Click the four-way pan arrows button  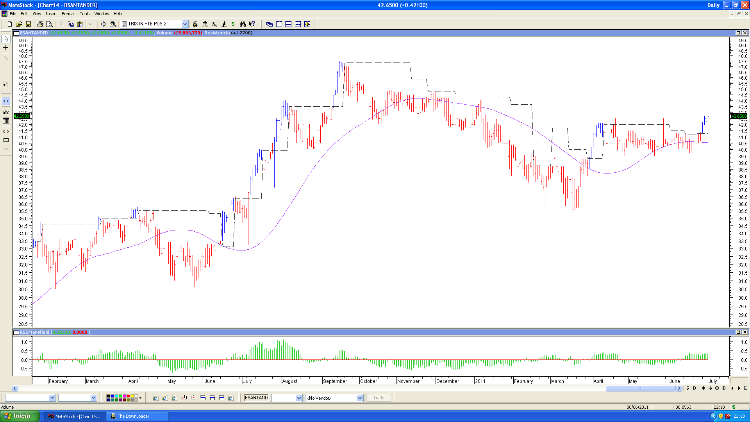(x=710, y=388)
